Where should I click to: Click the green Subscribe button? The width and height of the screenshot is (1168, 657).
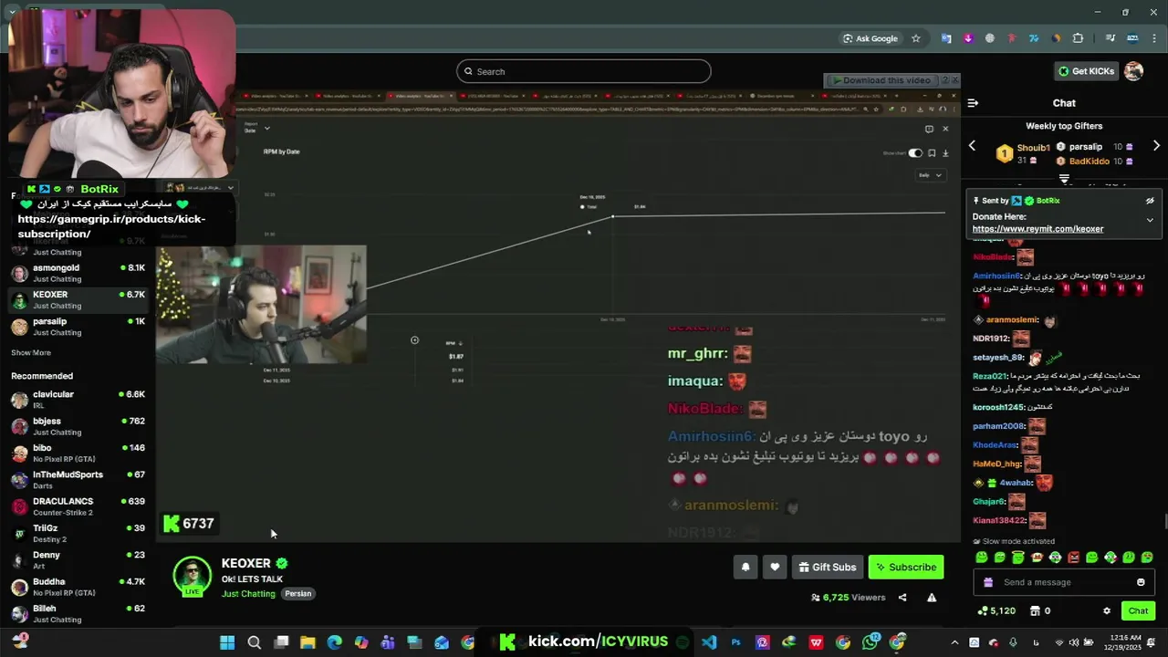906,567
